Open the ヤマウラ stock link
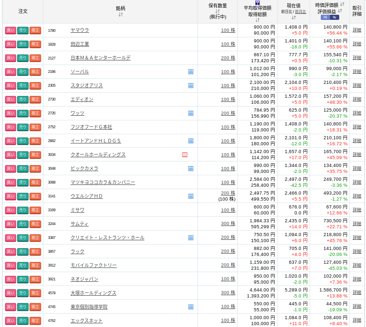The height and width of the screenshot is (327, 366). tap(80, 30)
